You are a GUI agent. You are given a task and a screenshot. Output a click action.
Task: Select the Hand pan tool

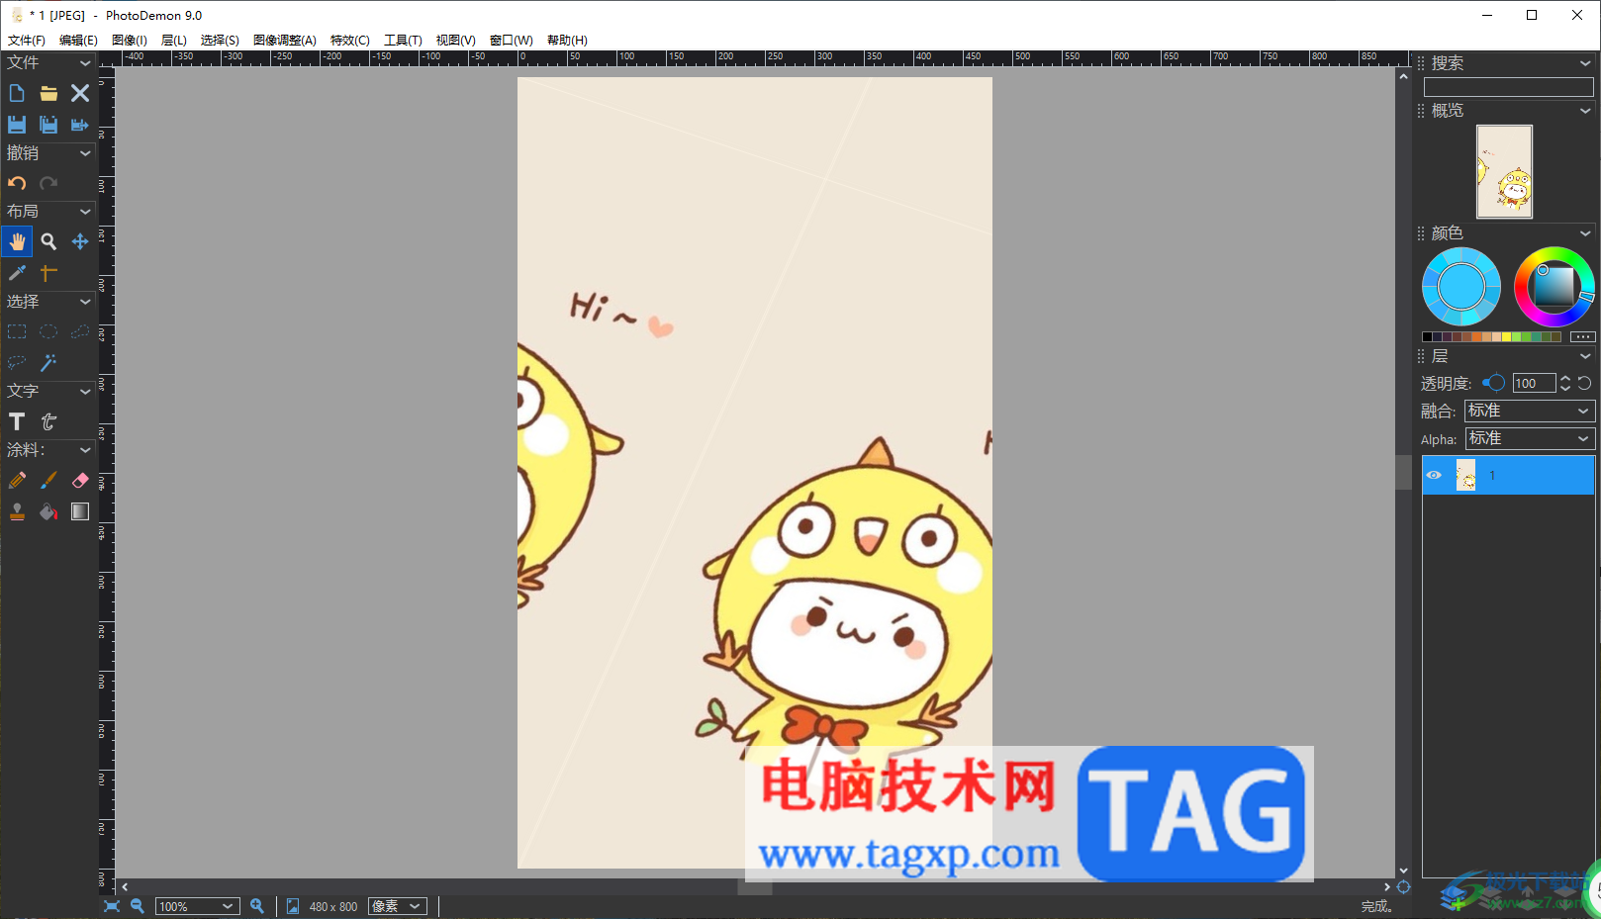[17, 241]
